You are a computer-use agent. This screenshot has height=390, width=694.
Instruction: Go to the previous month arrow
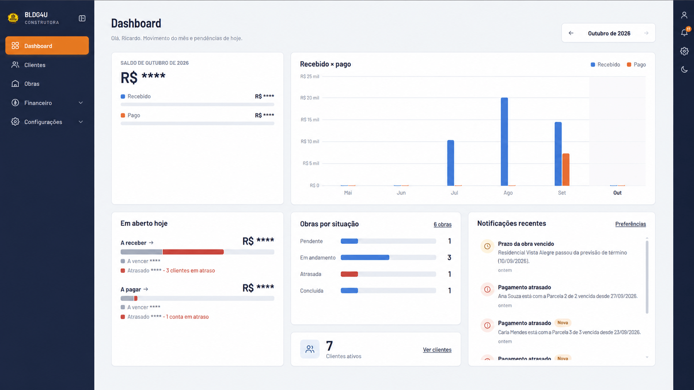click(571, 33)
